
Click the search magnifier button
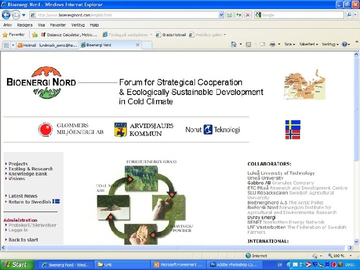pos(349,15)
